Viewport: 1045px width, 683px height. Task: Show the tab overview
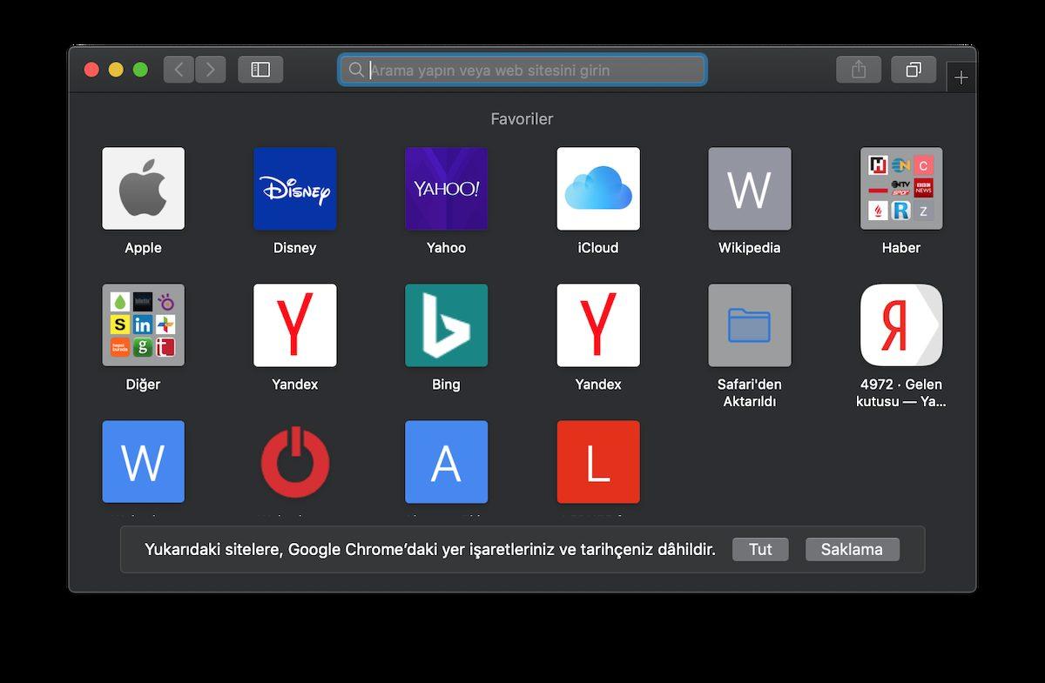click(x=913, y=70)
